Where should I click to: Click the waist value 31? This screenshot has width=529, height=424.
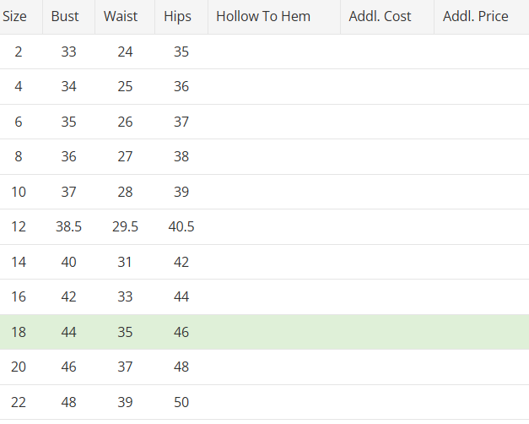coord(125,263)
